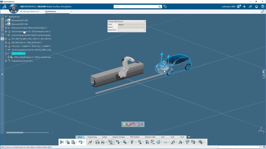Open the Undo dropdown arrow

click(x=84, y=142)
